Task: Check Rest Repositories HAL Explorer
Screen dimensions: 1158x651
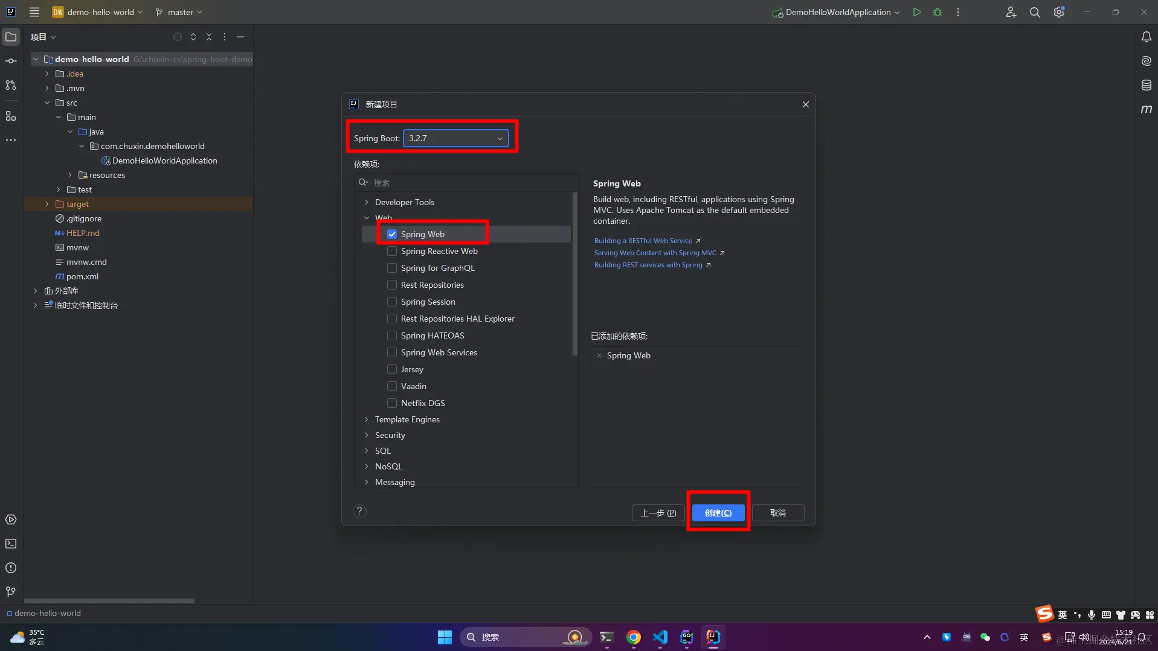Action: [x=392, y=319]
